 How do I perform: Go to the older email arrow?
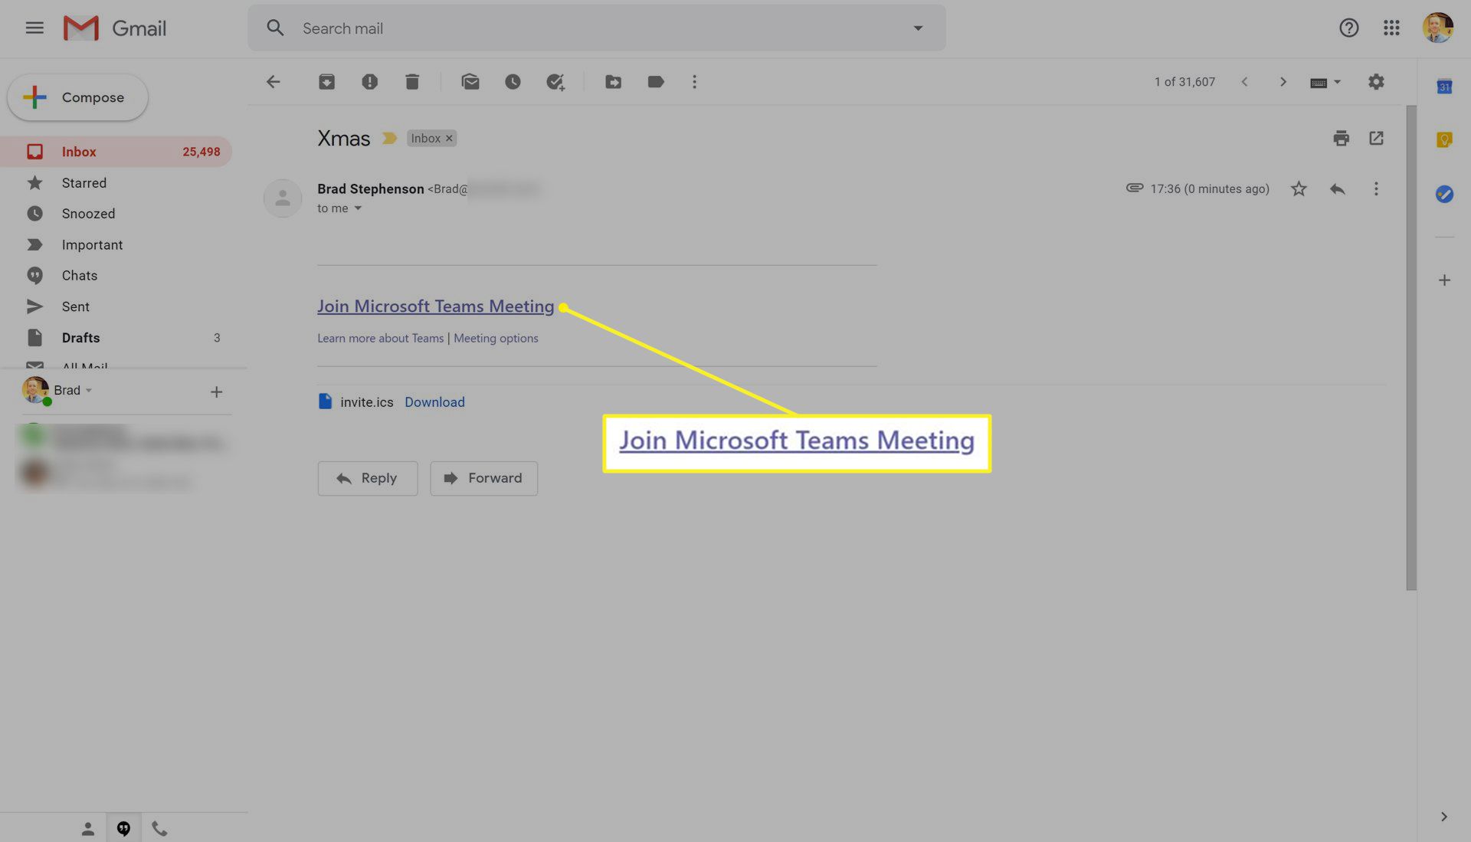(x=1283, y=82)
